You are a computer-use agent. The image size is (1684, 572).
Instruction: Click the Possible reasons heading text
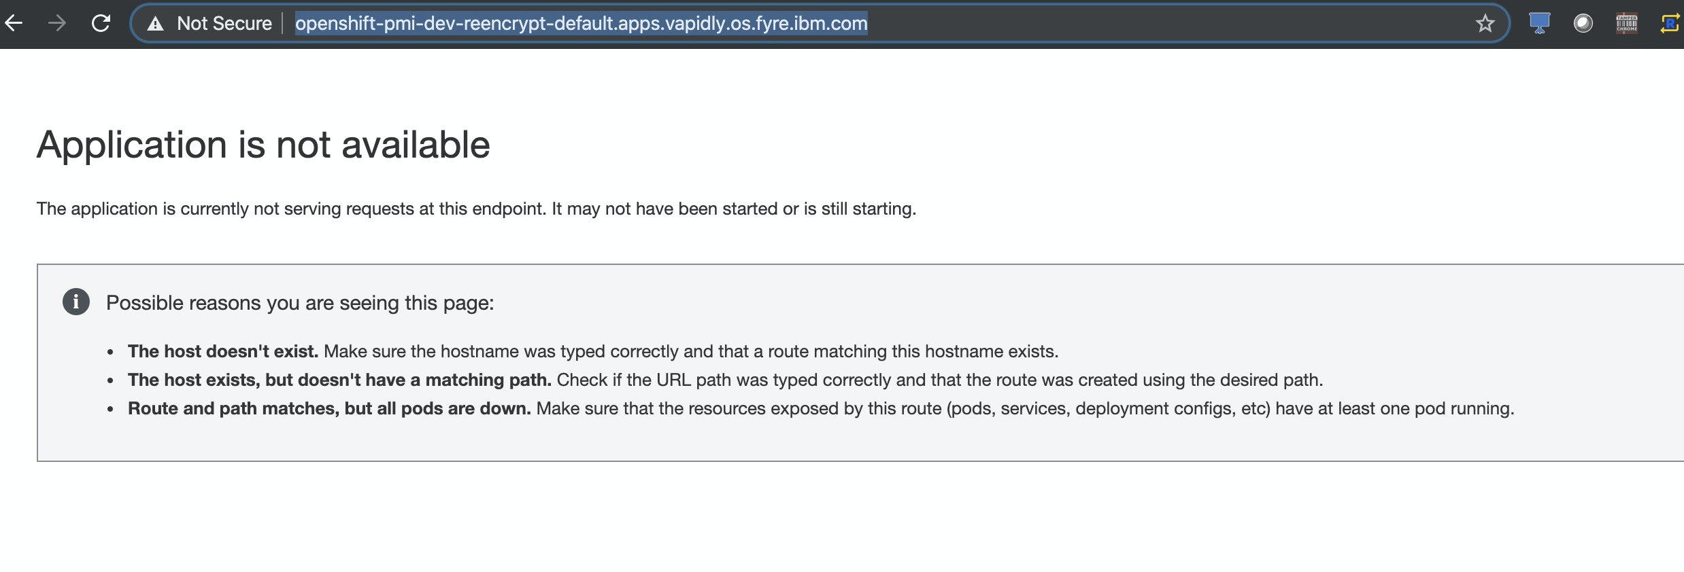300,303
